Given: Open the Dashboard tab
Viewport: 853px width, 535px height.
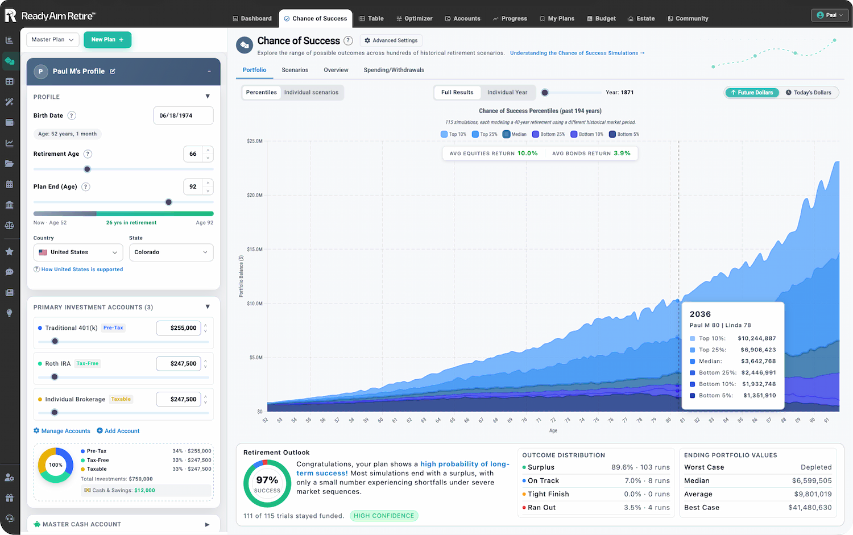Looking at the screenshot, I should pyautogui.click(x=252, y=18).
